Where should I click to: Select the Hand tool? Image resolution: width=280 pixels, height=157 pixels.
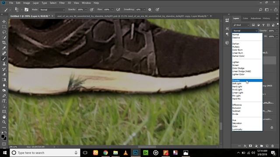tap(4, 117)
